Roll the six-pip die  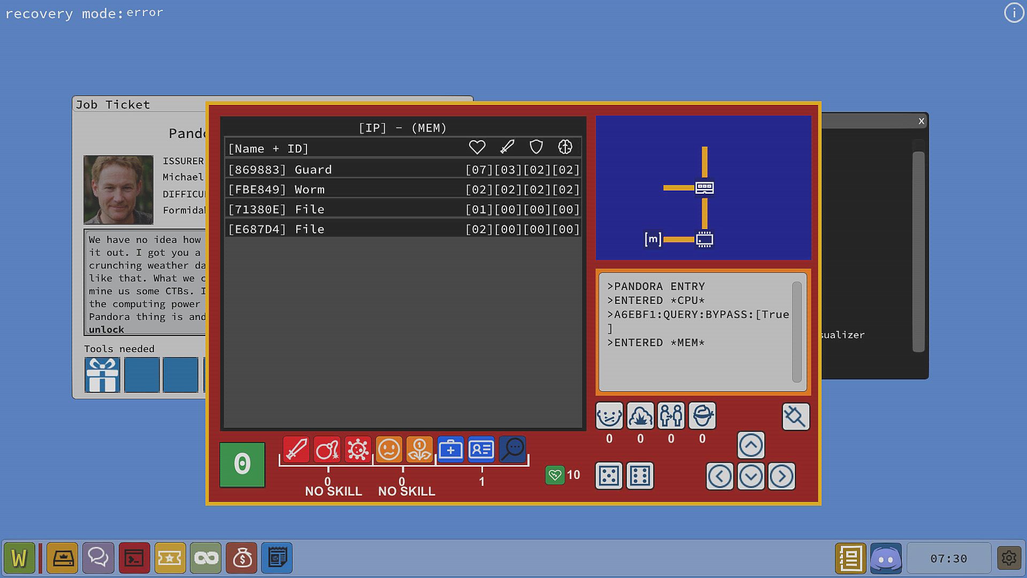[640, 476]
